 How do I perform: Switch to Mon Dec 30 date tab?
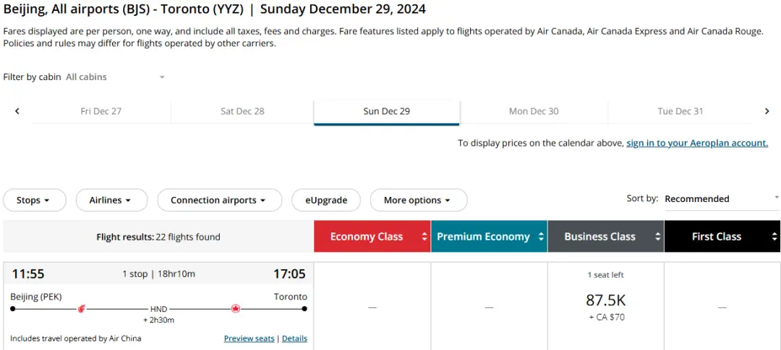[x=534, y=111]
